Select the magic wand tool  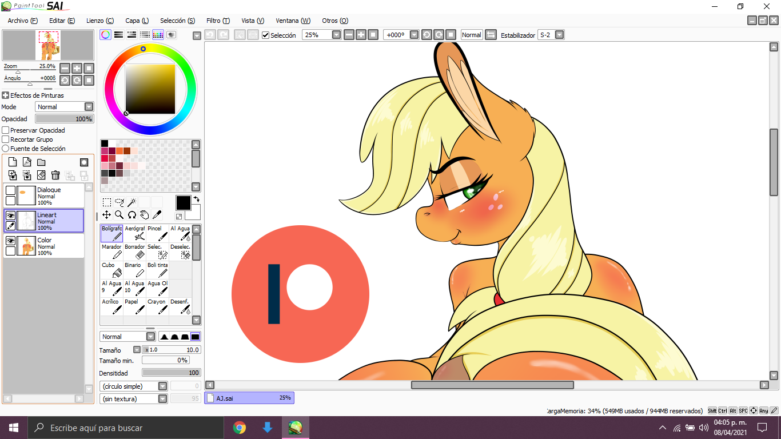(132, 202)
